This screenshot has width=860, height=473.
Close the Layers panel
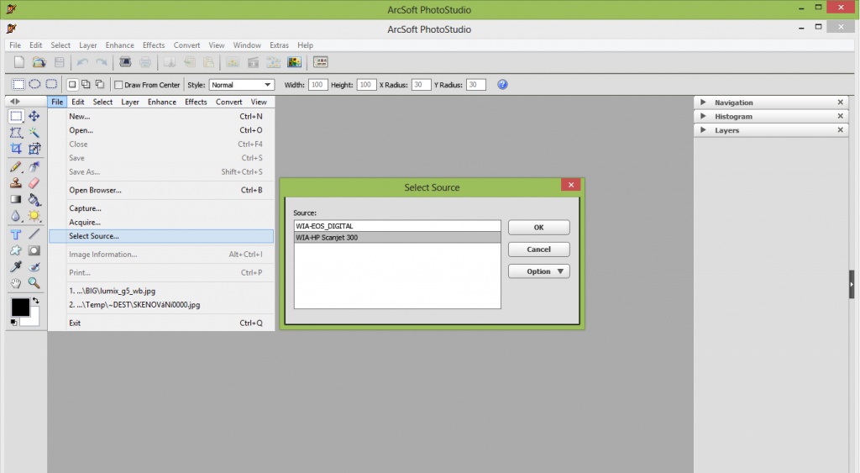tap(840, 129)
